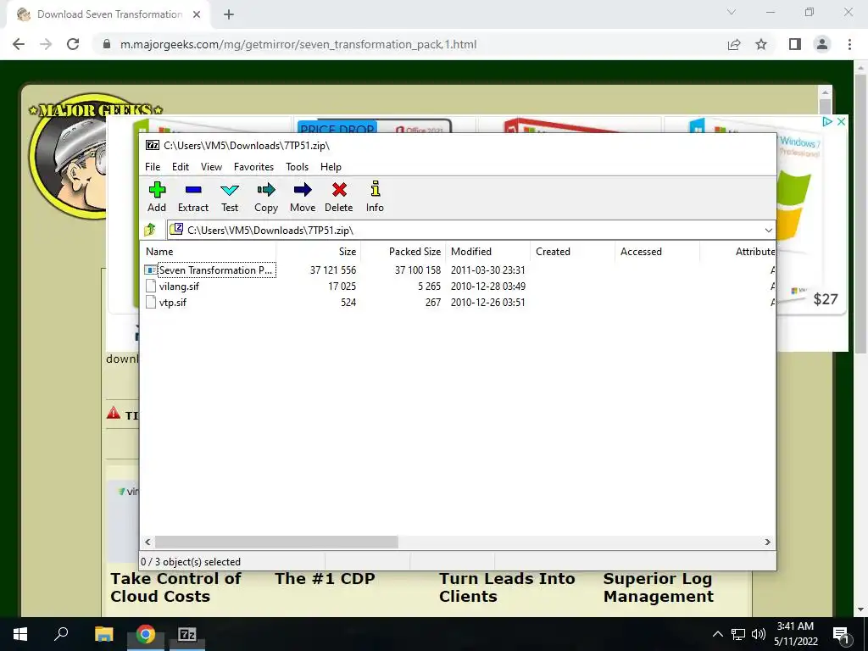Open the Favorites menu in 7-Zip

point(253,167)
